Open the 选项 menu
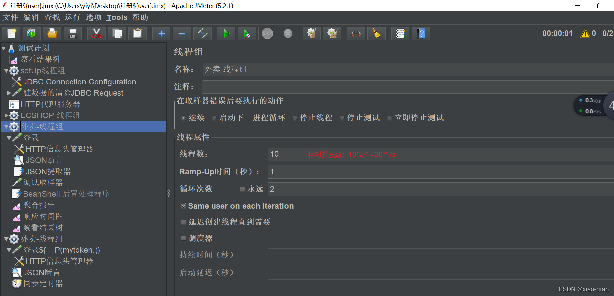This screenshot has width=614, height=296. (x=94, y=17)
